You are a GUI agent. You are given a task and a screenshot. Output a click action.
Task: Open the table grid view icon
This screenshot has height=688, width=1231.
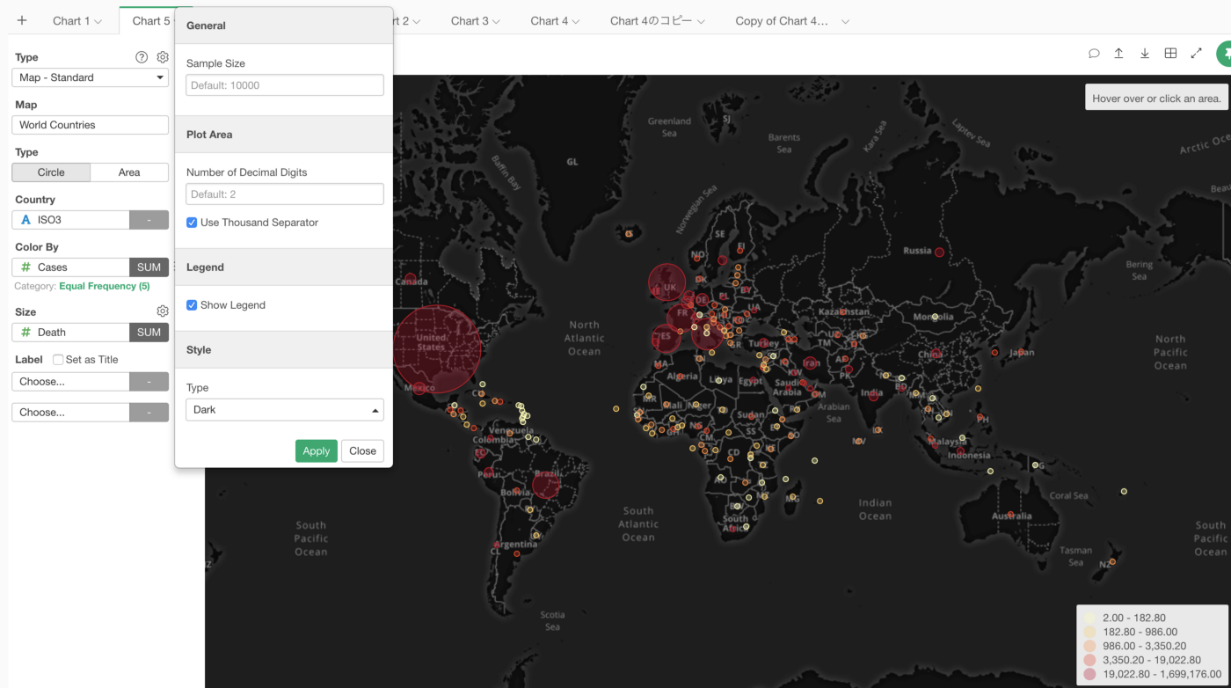pos(1170,54)
